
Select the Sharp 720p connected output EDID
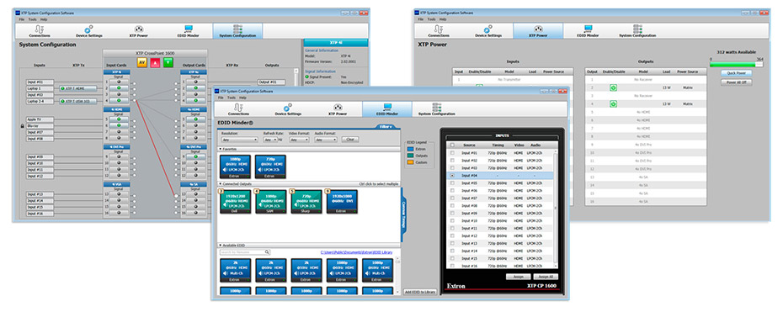306,201
